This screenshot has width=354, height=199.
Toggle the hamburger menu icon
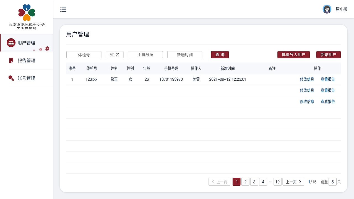63,9
